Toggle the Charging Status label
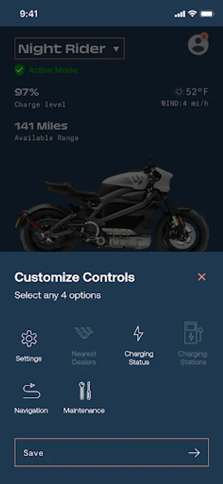 point(139,358)
